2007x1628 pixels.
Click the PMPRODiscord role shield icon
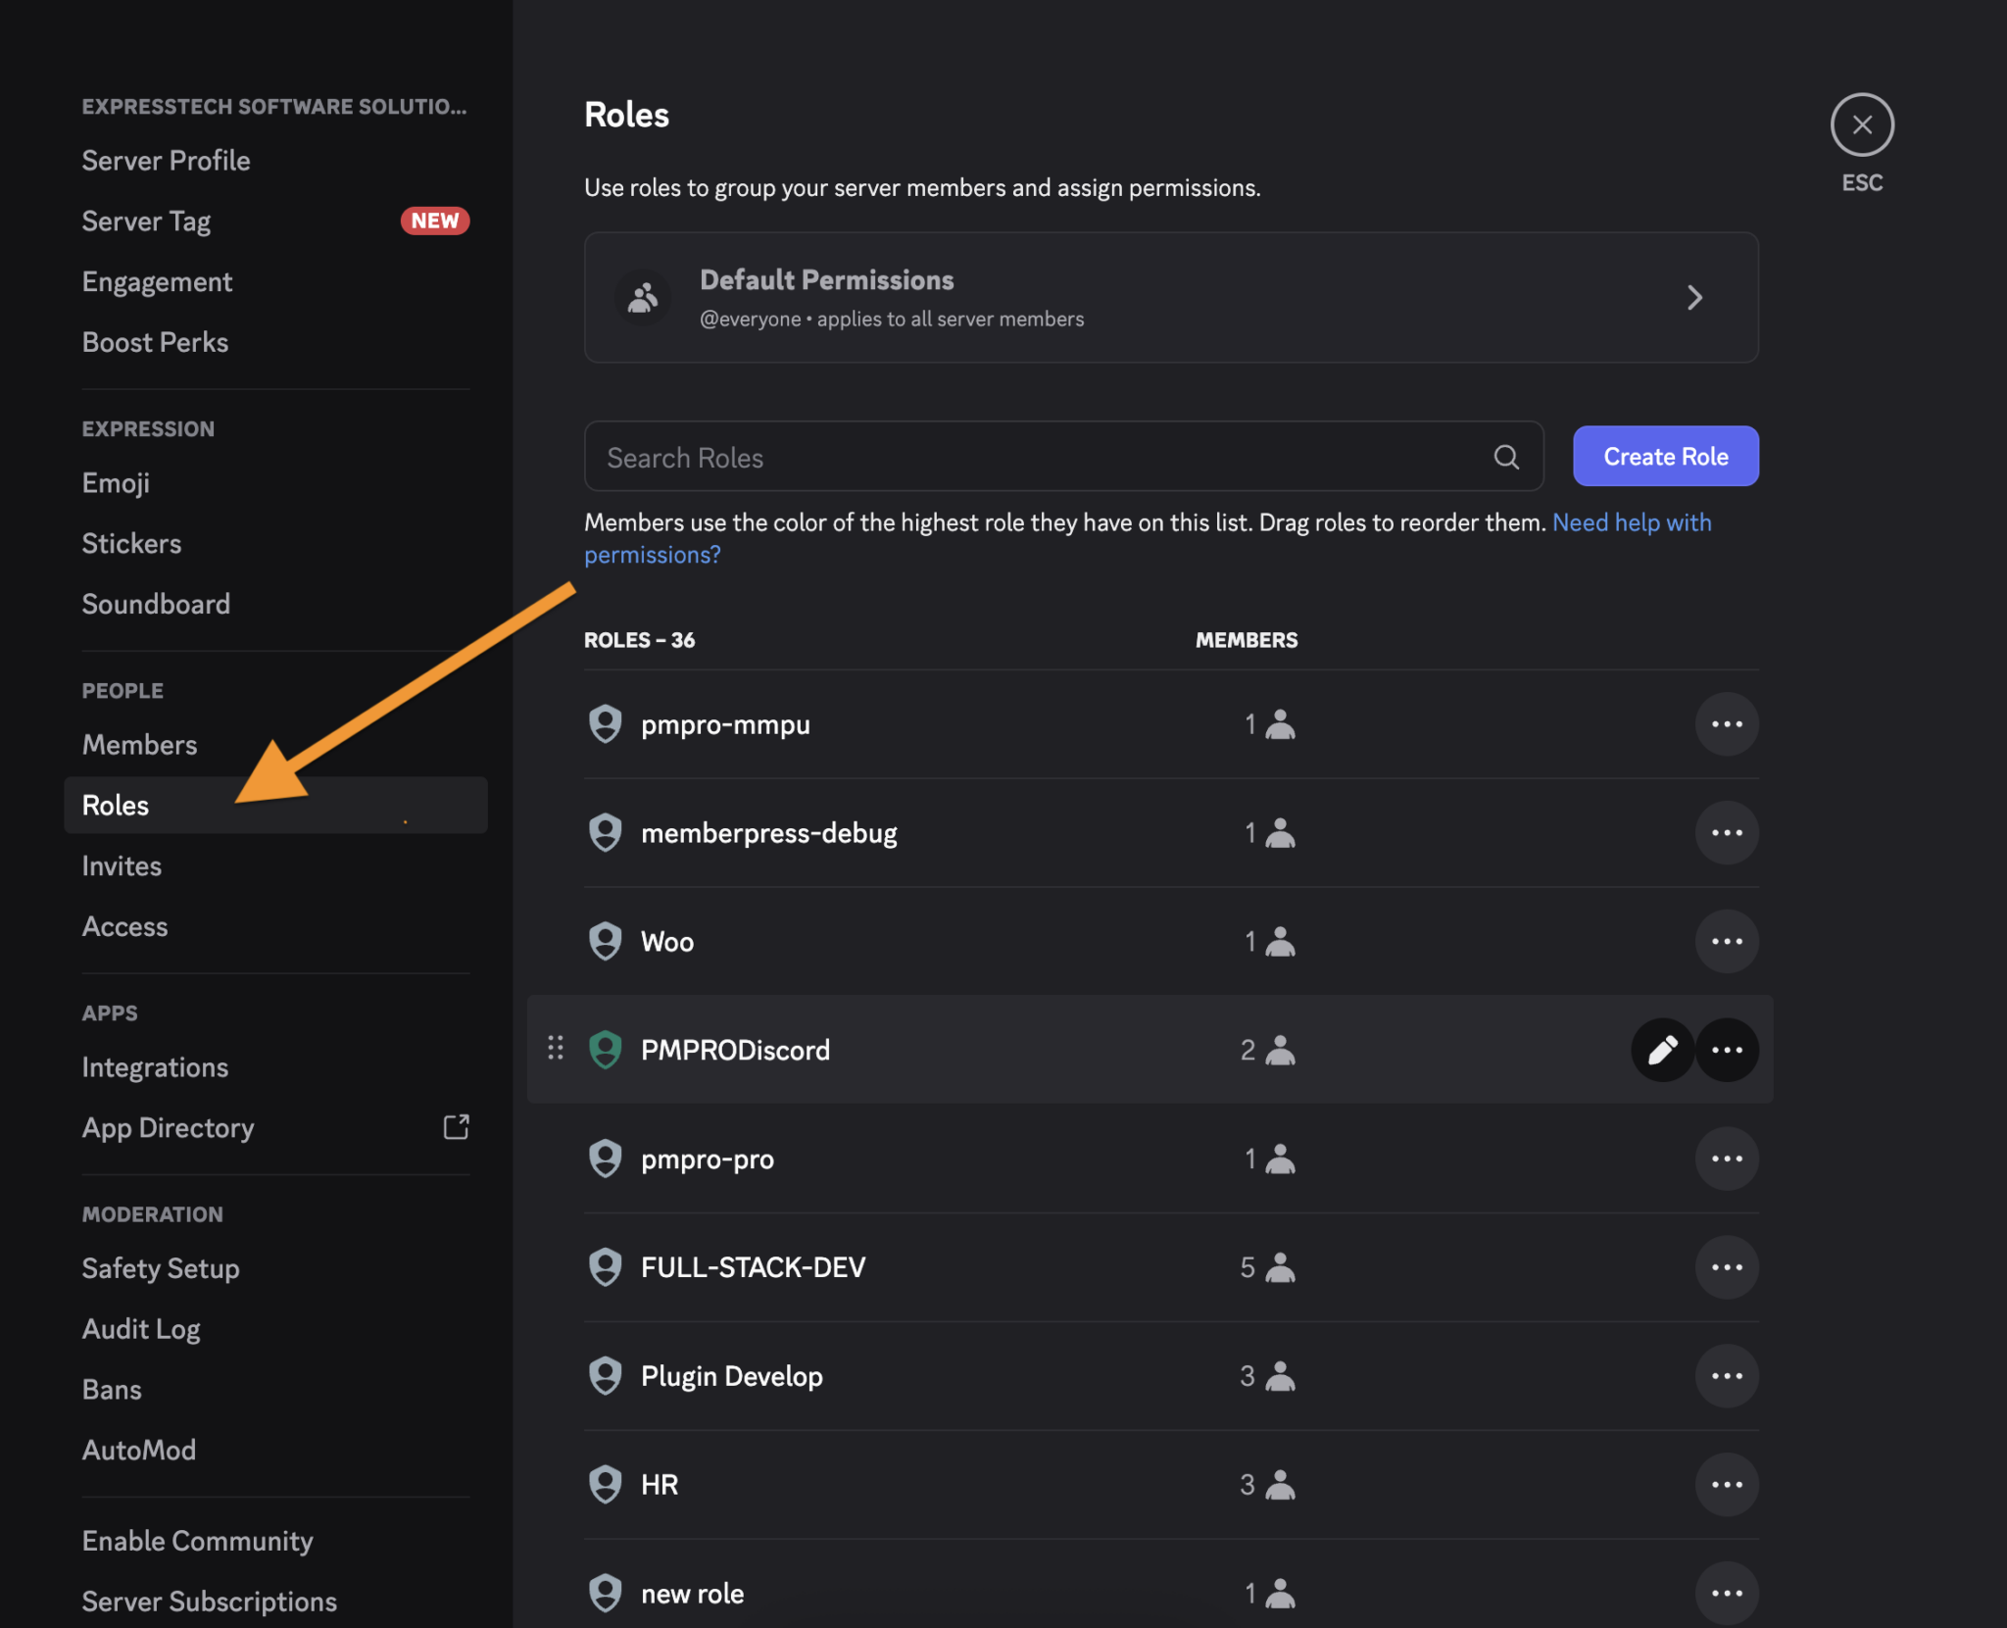pyautogui.click(x=606, y=1049)
